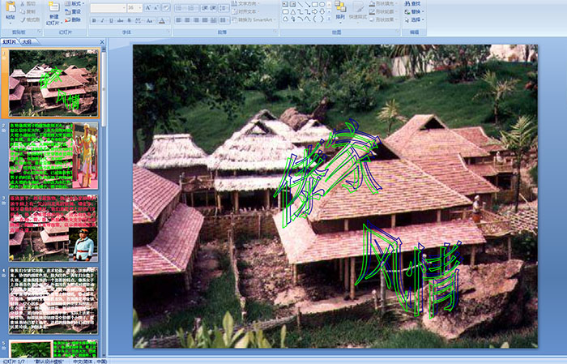Open Shape Outline (形状轮廓) color options
The height and width of the screenshot is (364, 567).
pyautogui.click(x=383, y=11)
